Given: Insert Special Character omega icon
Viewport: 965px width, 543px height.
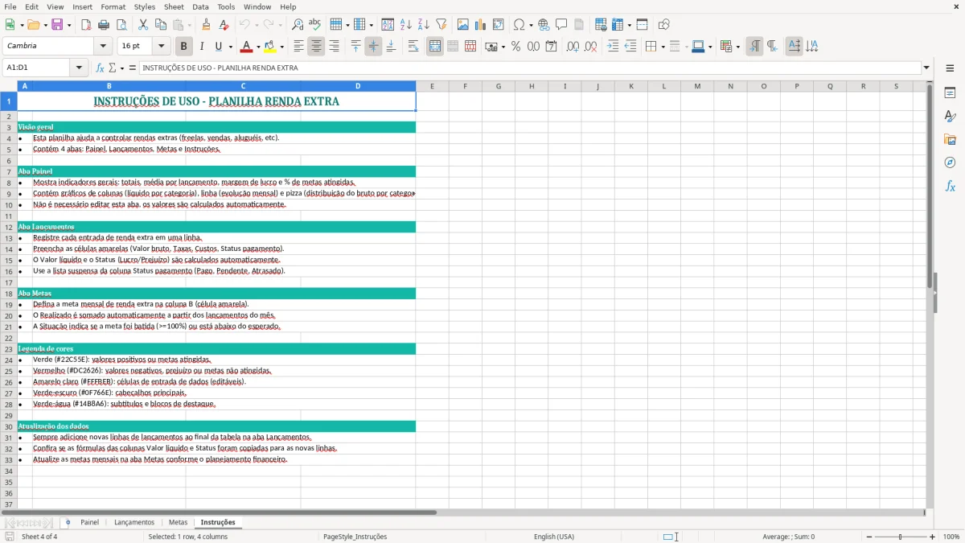Looking at the screenshot, I should (x=519, y=25).
